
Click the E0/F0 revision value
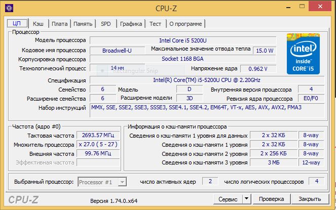point(311,98)
